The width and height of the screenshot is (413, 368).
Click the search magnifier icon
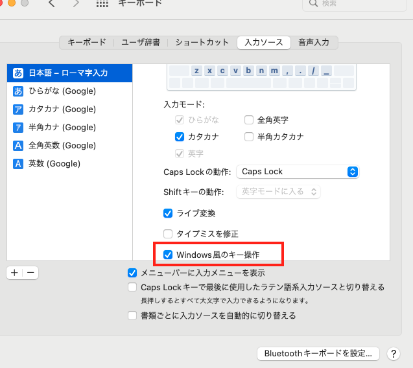pos(313,3)
